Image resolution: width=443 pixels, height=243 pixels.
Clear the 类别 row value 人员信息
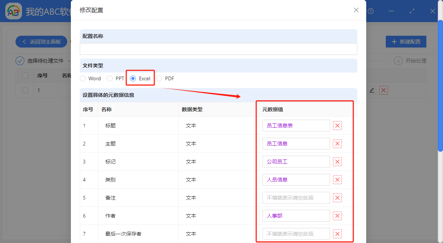pyautogui.click(x=337, y=180)
